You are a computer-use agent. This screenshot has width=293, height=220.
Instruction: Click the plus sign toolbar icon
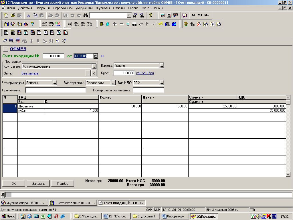pyautogui.click(x=115, y=24)
